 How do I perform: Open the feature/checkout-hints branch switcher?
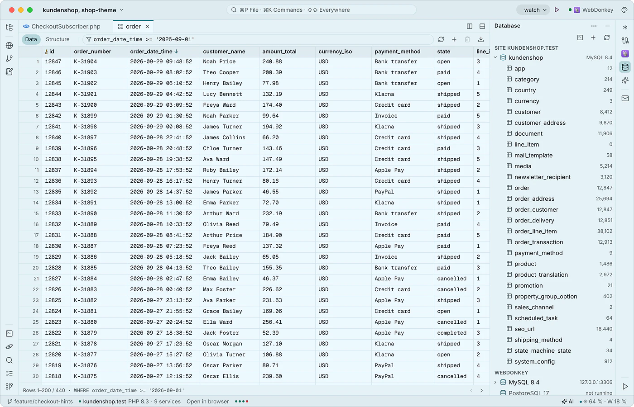(40, 402)
